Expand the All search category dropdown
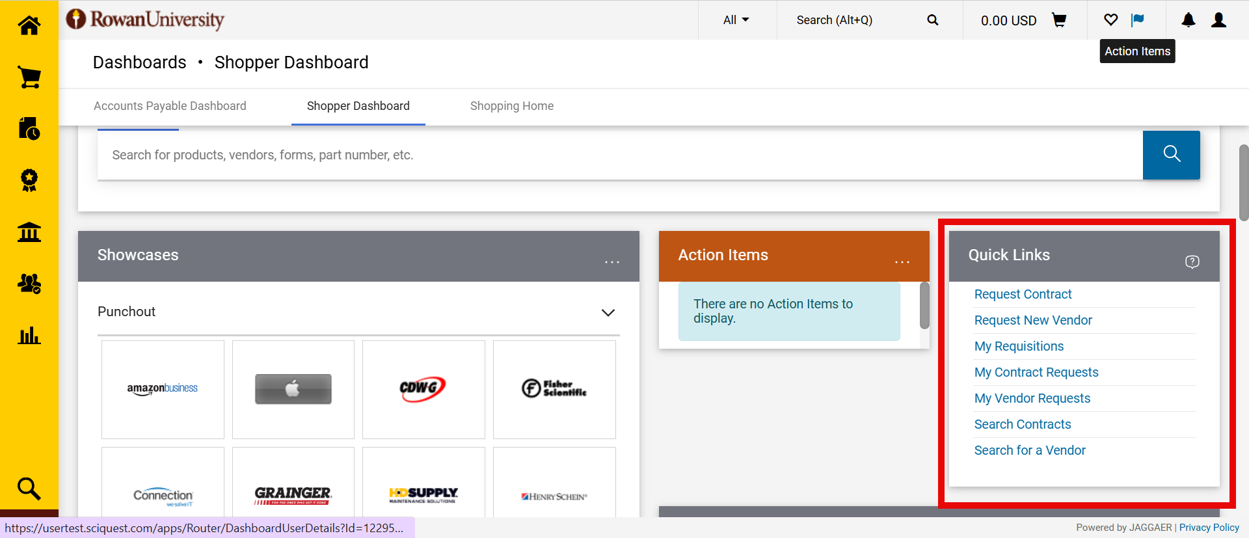1249x538 pixels. [736, 20]
